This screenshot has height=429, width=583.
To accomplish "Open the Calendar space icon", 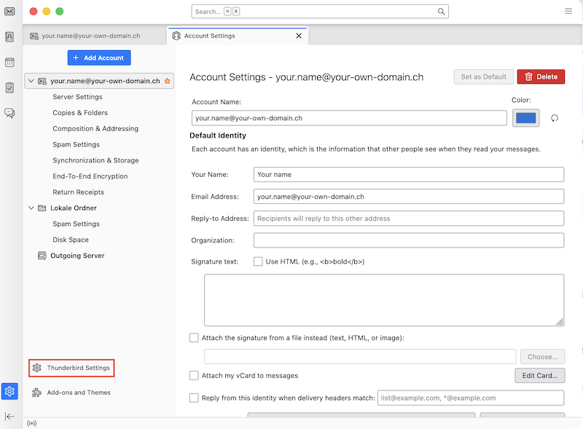I will pyautogui.click(x=9, y=62).
